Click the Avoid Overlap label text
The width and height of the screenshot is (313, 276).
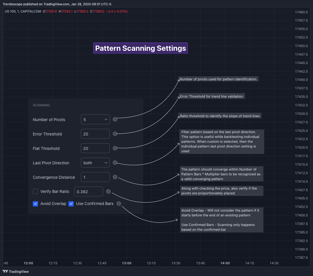point(53,203)
